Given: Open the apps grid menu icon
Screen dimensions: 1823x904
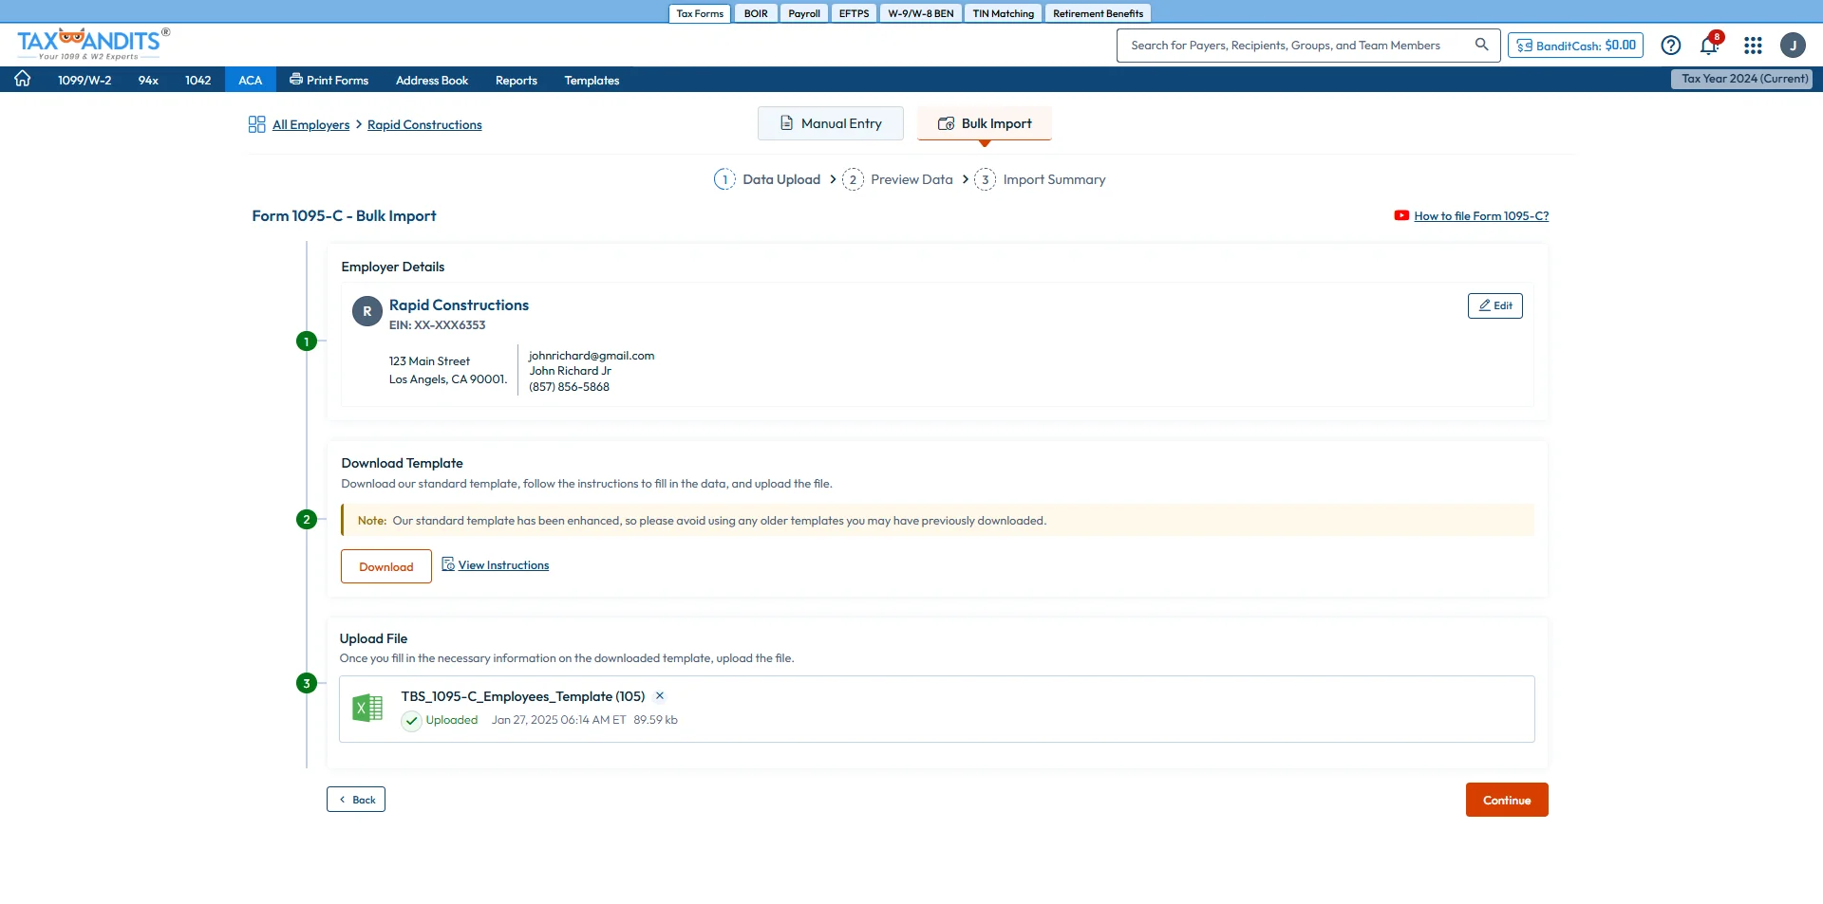Looking at the screenshot, I should point(1753,45).
